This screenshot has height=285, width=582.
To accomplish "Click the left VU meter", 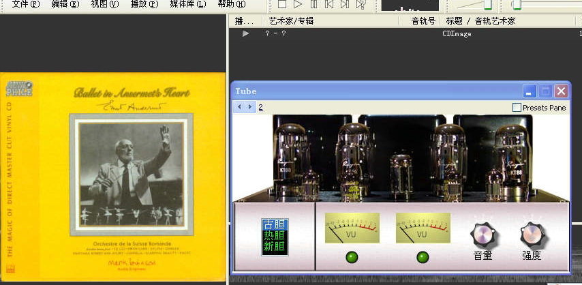I will click(352, 228).
